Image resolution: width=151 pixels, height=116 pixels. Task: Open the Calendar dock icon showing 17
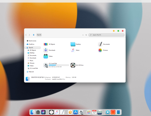click(94, 112)
